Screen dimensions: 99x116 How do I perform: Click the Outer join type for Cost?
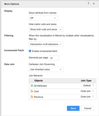[x=86, y=91]
